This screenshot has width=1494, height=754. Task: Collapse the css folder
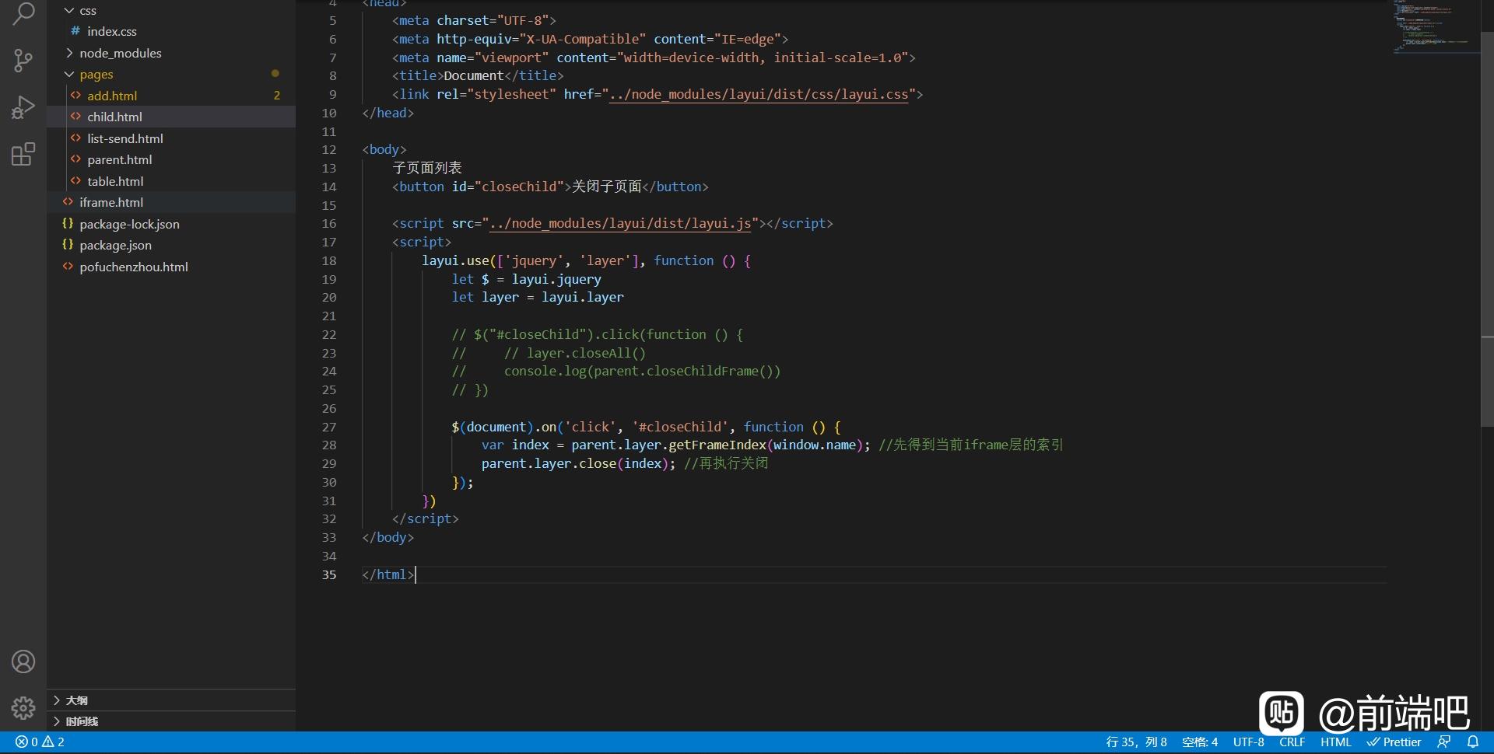point(171,10)
